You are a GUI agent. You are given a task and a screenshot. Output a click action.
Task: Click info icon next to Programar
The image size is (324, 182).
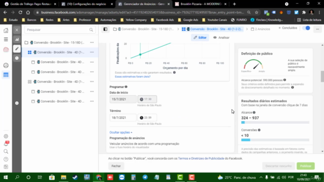point(126,87)
